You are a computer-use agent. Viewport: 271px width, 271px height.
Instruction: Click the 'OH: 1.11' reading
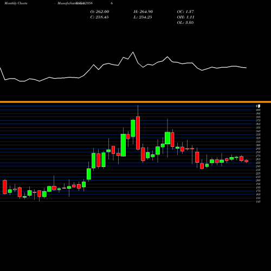(185, 17)
